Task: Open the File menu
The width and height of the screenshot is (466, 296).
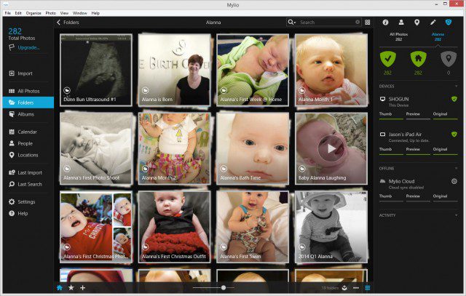Action: [x=8, y=13]
